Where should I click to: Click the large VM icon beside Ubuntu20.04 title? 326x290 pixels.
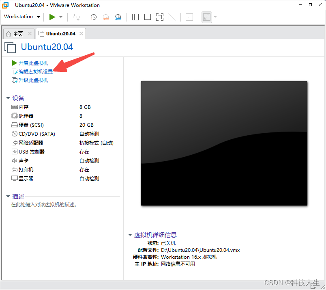point(10,47)
